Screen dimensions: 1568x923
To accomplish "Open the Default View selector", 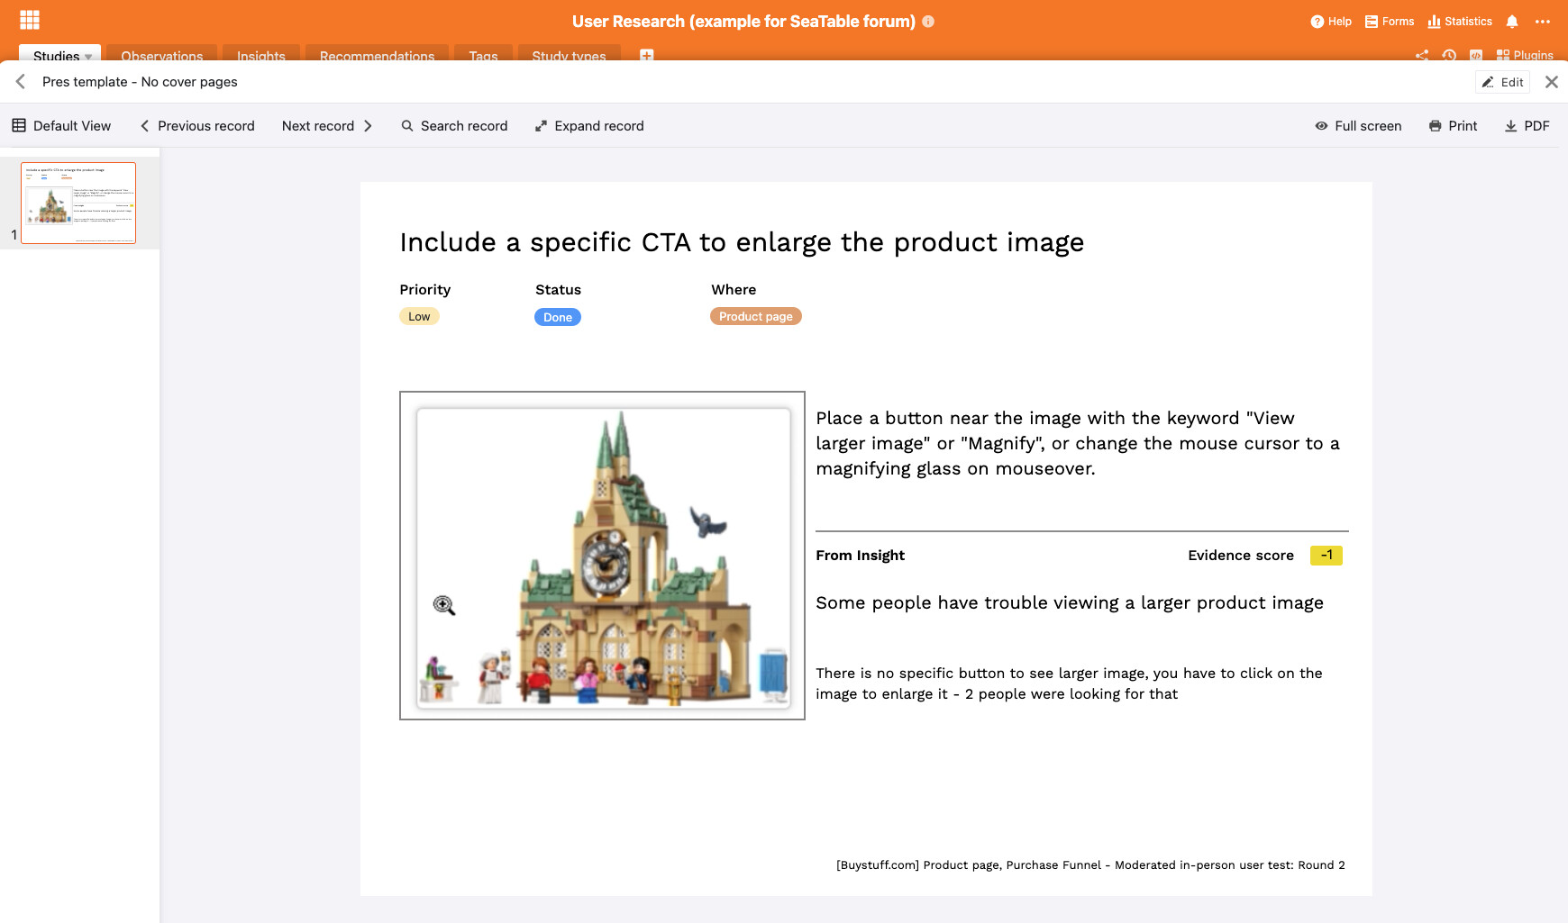I will pyautogui.click(x=61, y=126).
